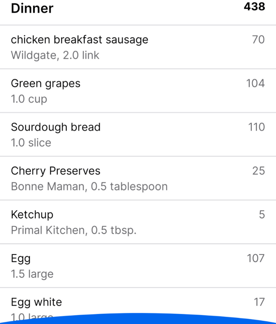Tap Bonne Maman, 0.5 tablespoon detail
This screenshot has height=324, width=276.
[89, 187]
